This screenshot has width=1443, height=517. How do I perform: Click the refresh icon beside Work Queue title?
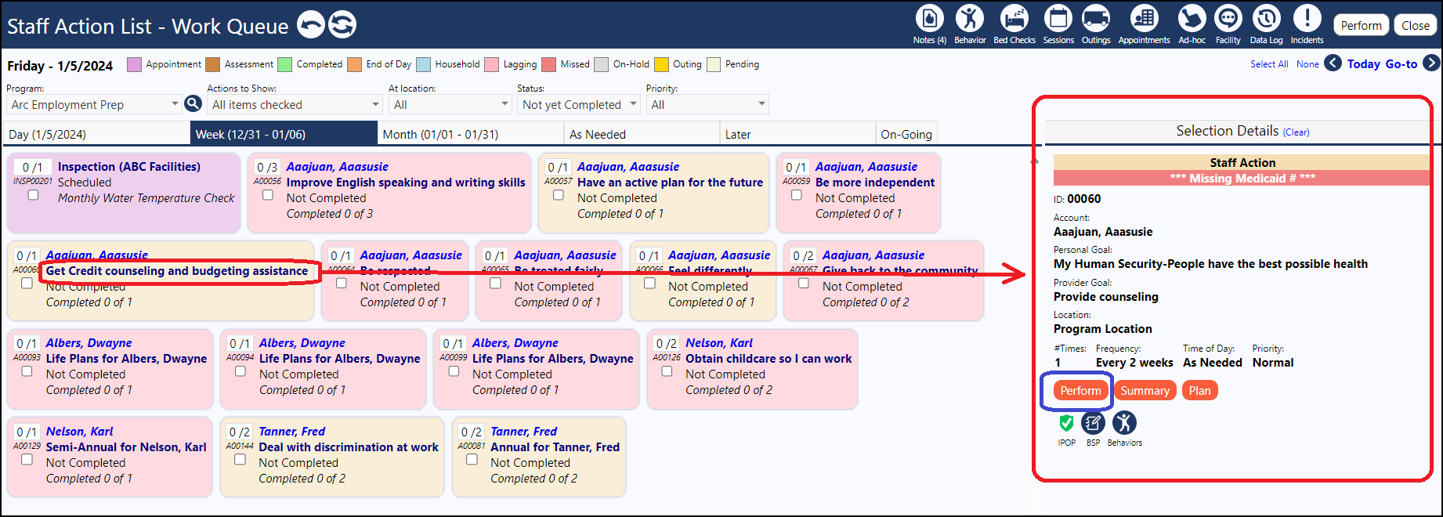click(x=342, y=24)
